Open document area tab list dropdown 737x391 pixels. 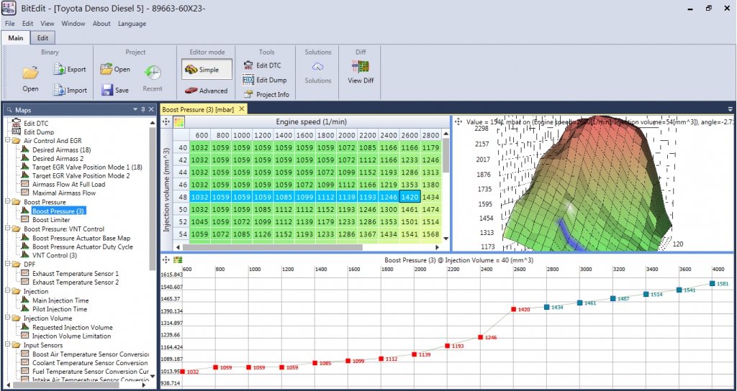731,109
